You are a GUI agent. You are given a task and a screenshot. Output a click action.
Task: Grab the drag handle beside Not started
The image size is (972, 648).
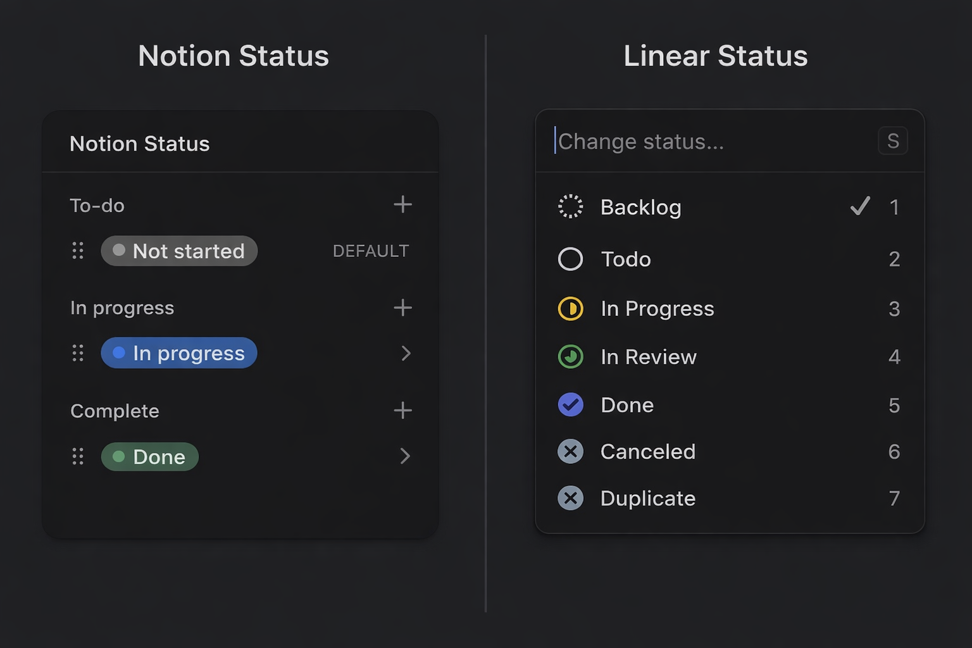pos(78,251)
